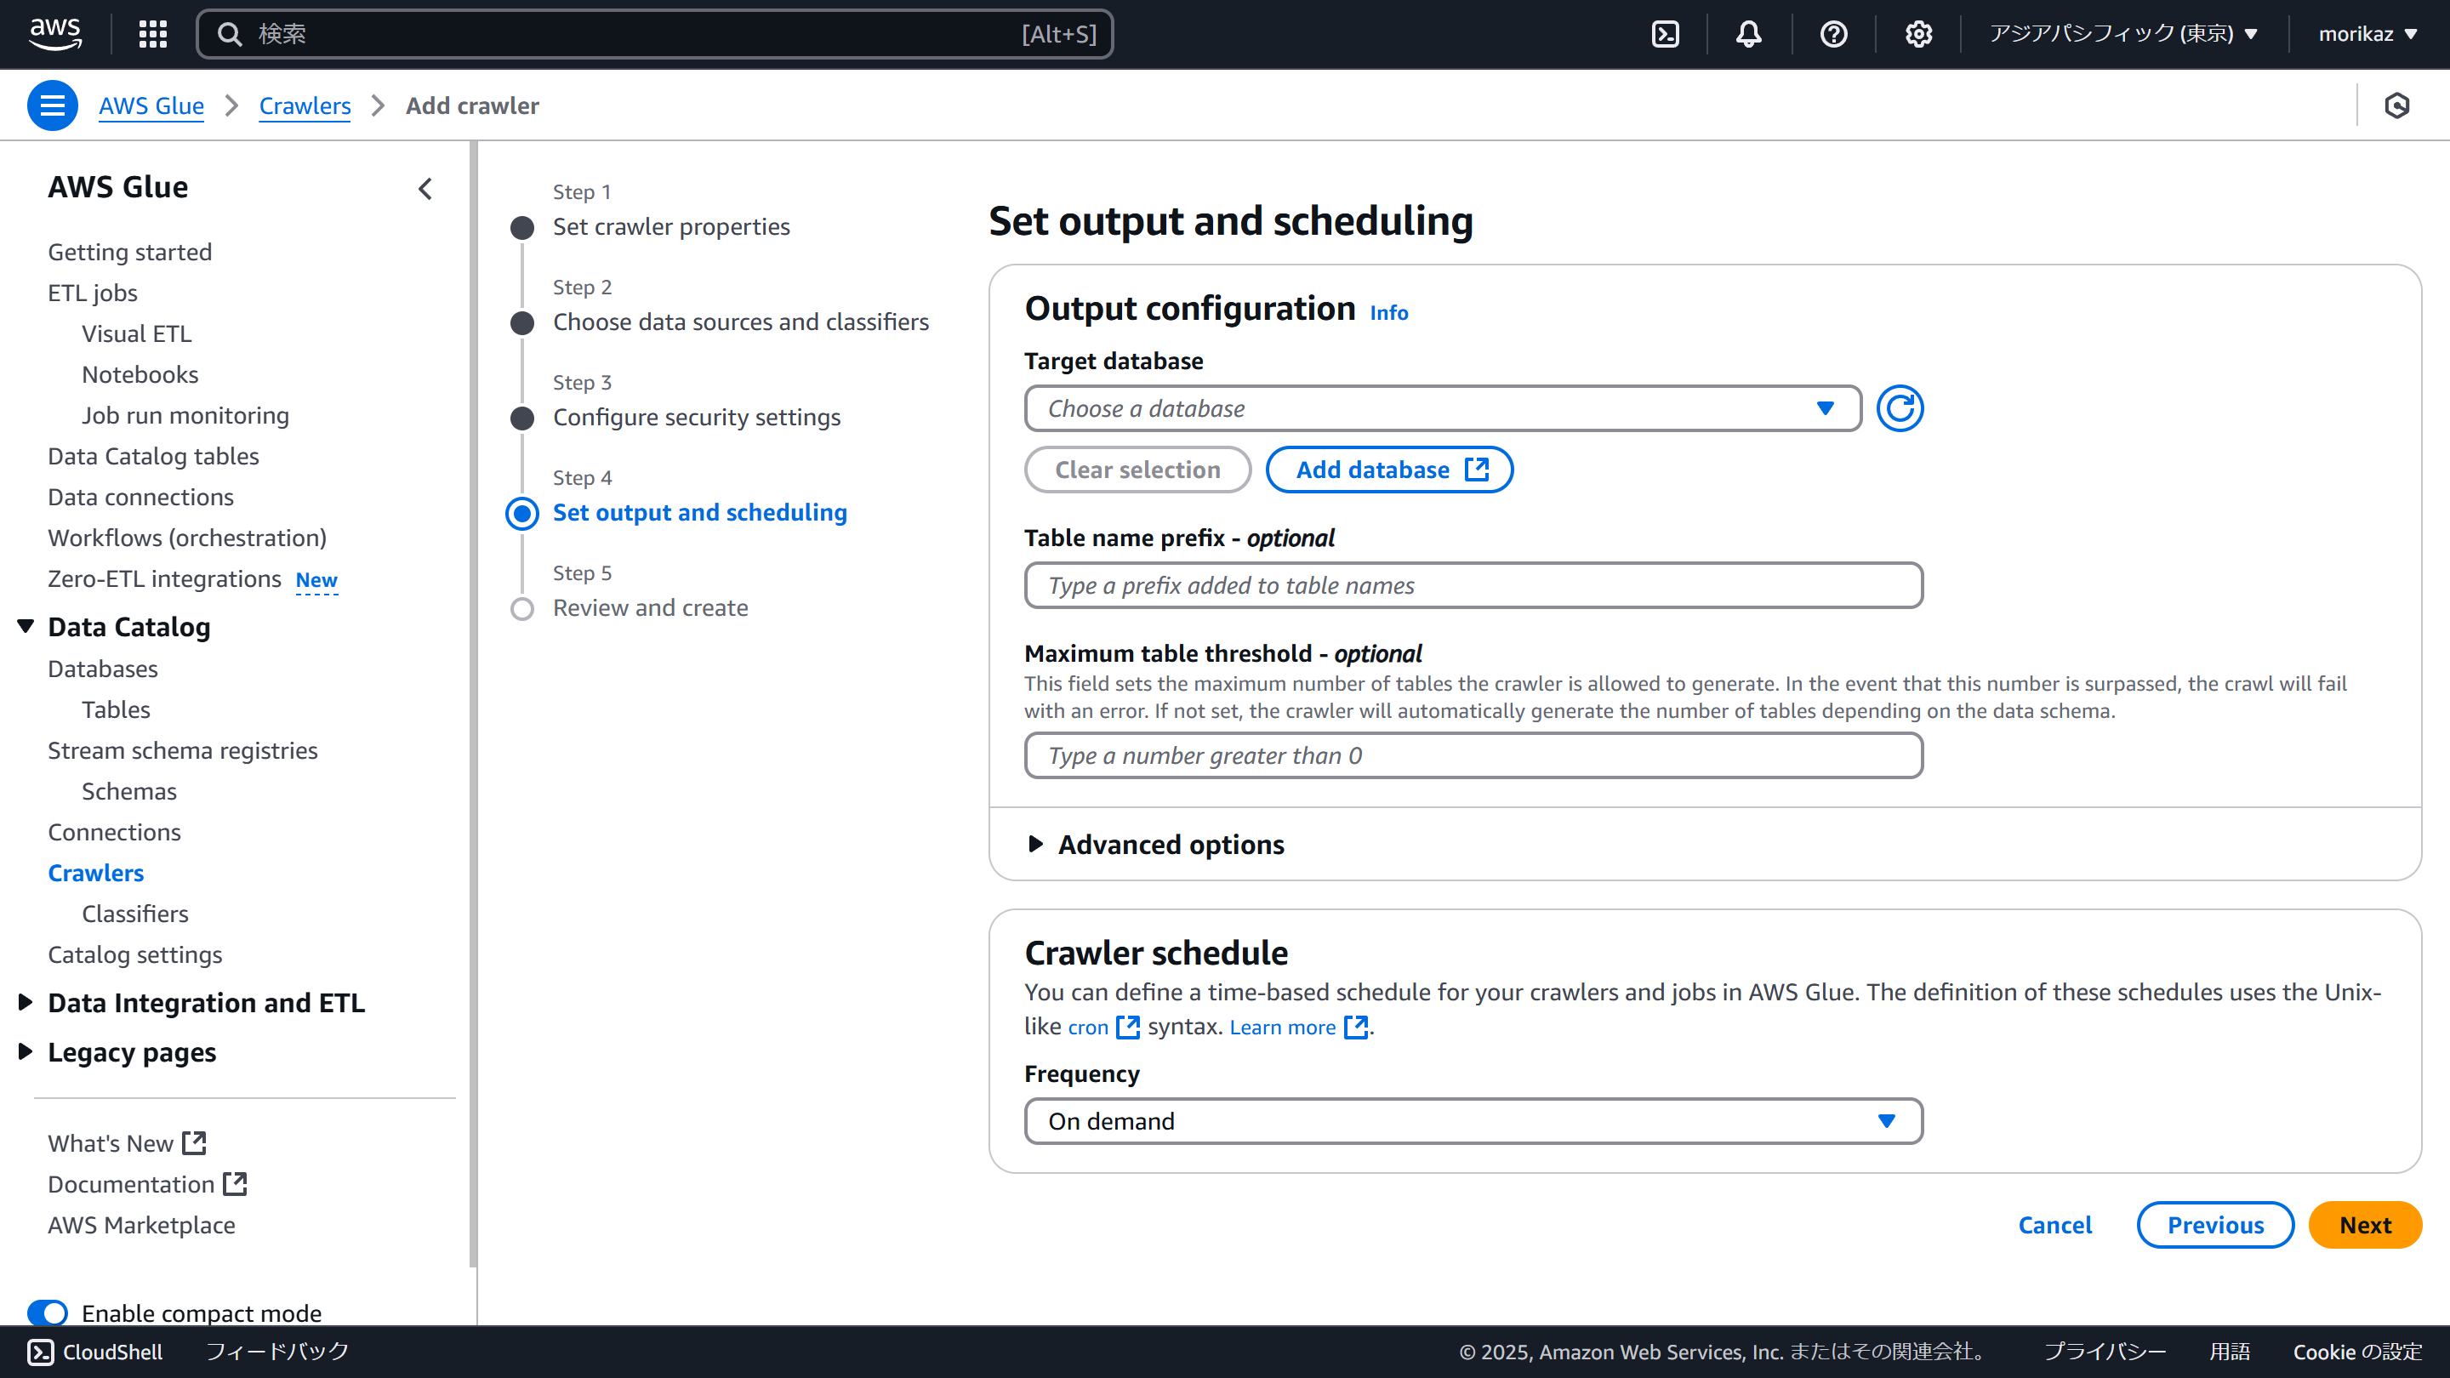Open the notifications bell
The width and height of the screenshot is (2450, 1378).
[1748, 34]
